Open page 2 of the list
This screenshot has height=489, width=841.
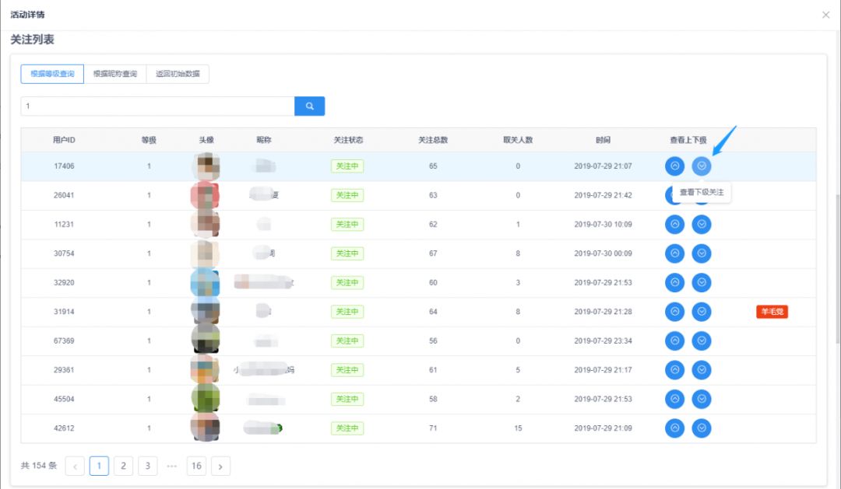point(123,466)
